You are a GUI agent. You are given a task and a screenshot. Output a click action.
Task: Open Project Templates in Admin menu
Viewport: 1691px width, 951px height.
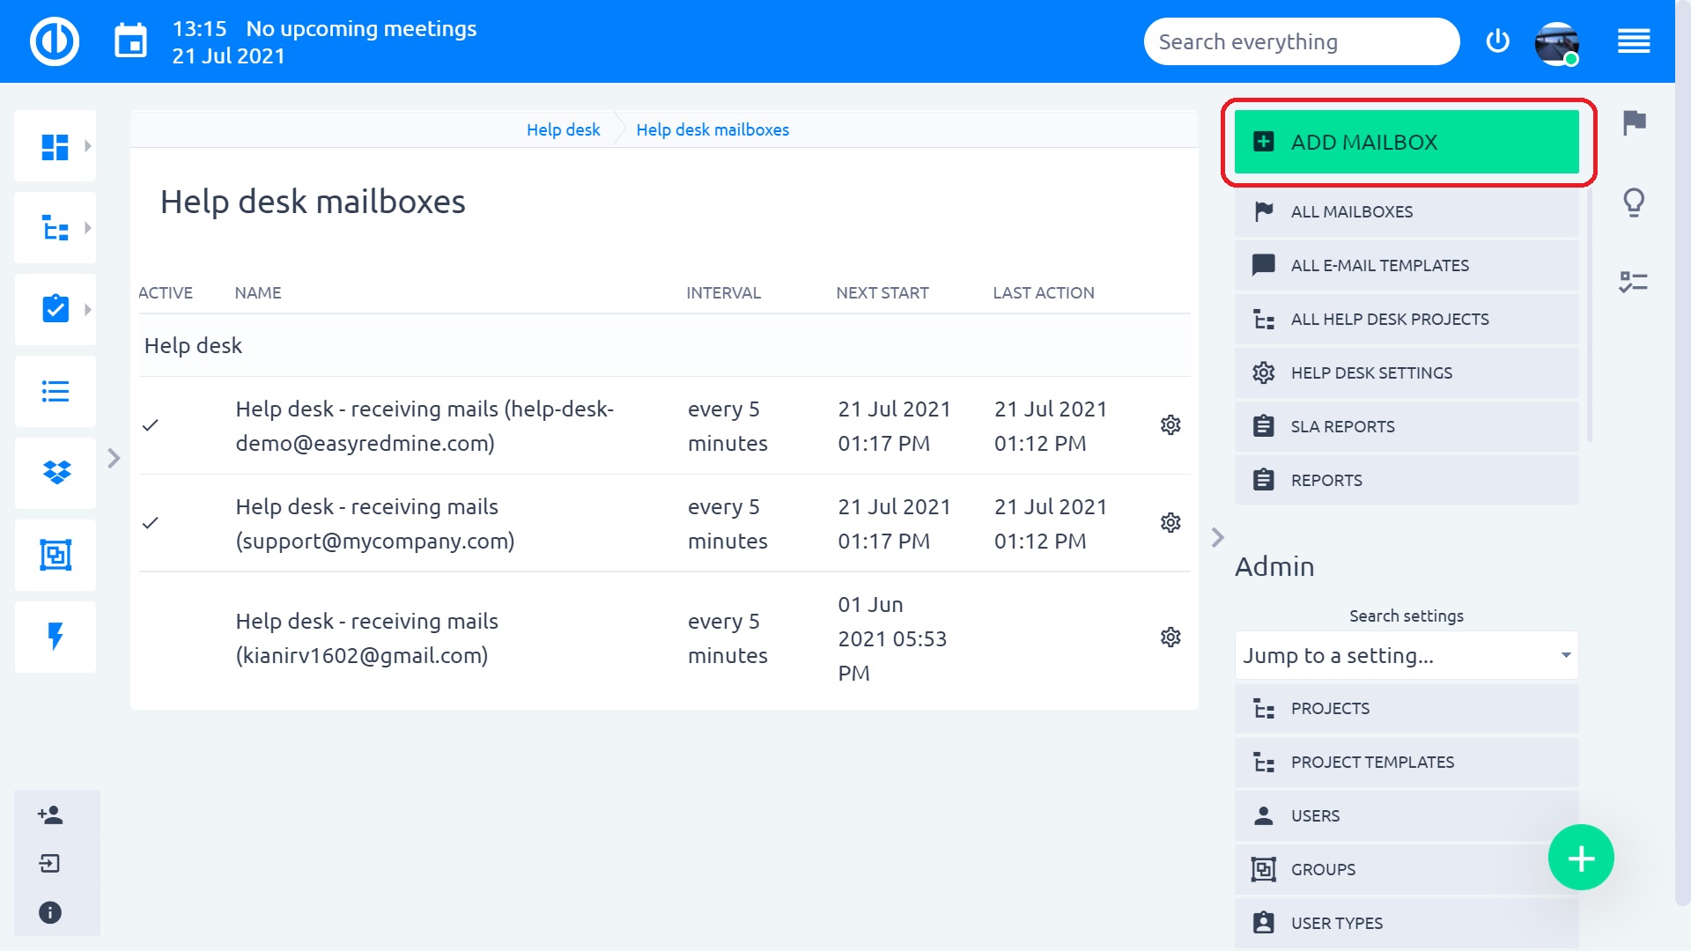coord(1407,763)
